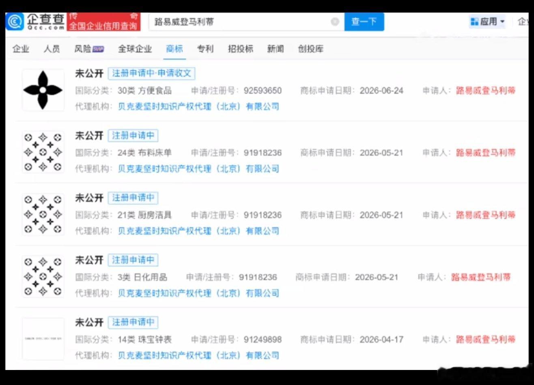Open applicant link in 布料床单 row
This screenshot has height=385, width=534.
pyautogui.click(x=486, y=153)
